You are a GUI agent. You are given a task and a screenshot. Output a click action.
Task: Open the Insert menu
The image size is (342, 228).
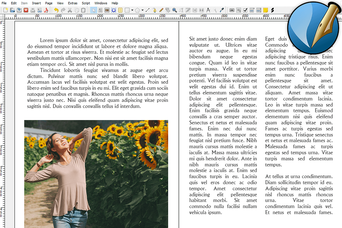[36, 3]
